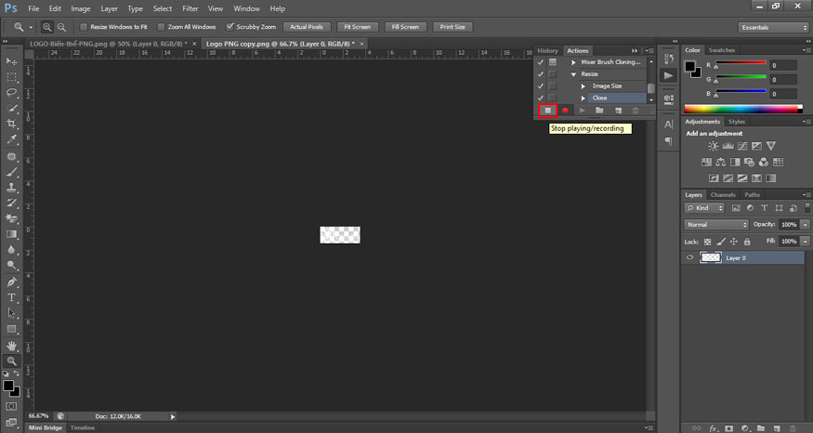Switch to the Swatches tab
The image size is (813, 433).
tap(722, 50)
